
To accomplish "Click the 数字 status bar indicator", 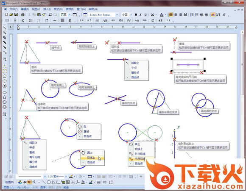I will pyautogui.click(x=43, y=187).
